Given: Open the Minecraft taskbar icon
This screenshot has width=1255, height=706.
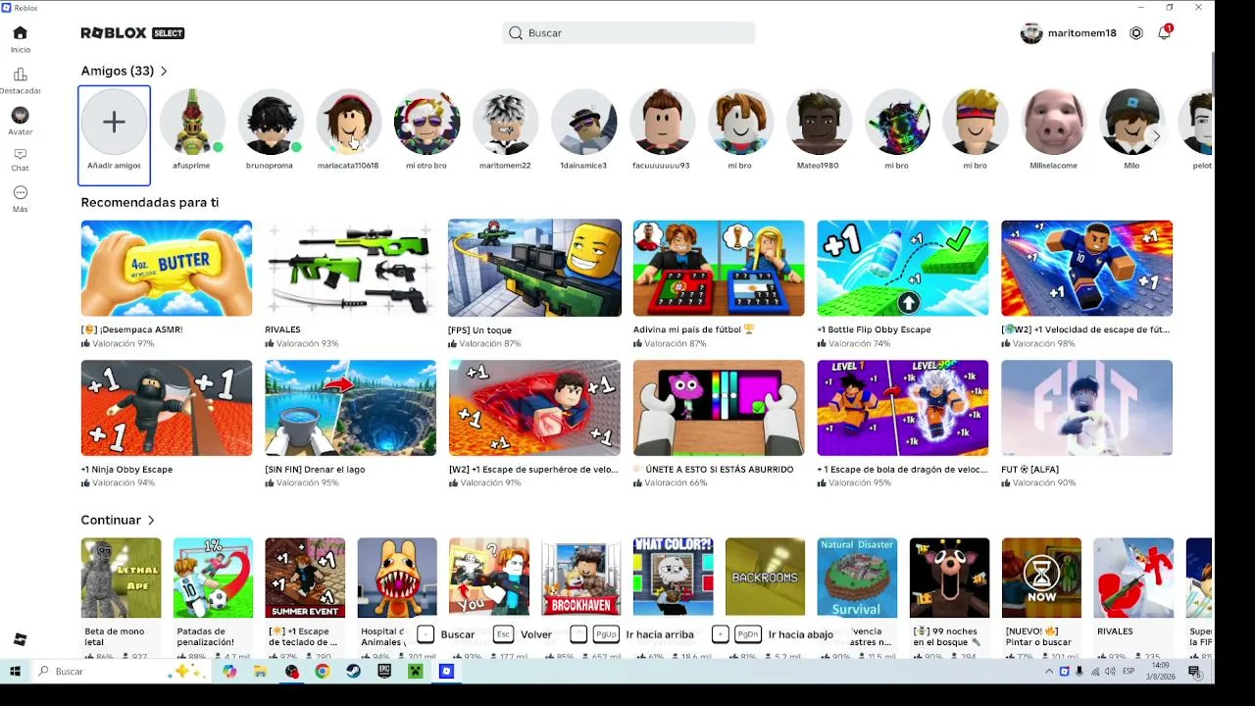Looking at the screenshot, I should click(x=415, y=672).
